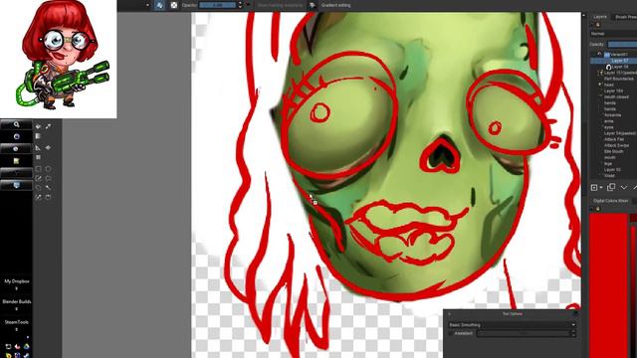
Task: Collapse the Variant01 layer group
Action: 599,54
